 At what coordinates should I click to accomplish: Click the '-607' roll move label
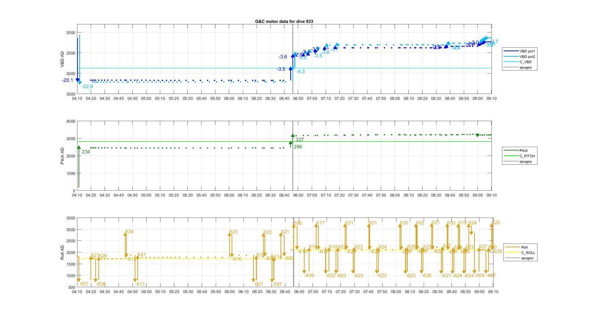click(490, 275)
